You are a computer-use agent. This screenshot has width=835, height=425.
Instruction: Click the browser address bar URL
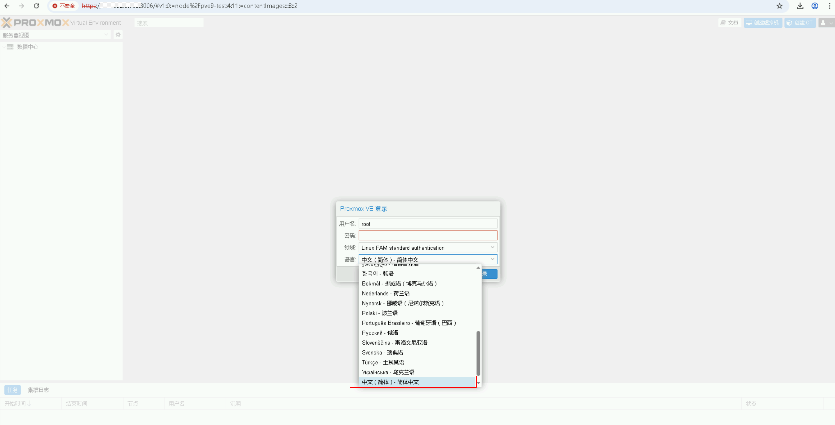190,6
